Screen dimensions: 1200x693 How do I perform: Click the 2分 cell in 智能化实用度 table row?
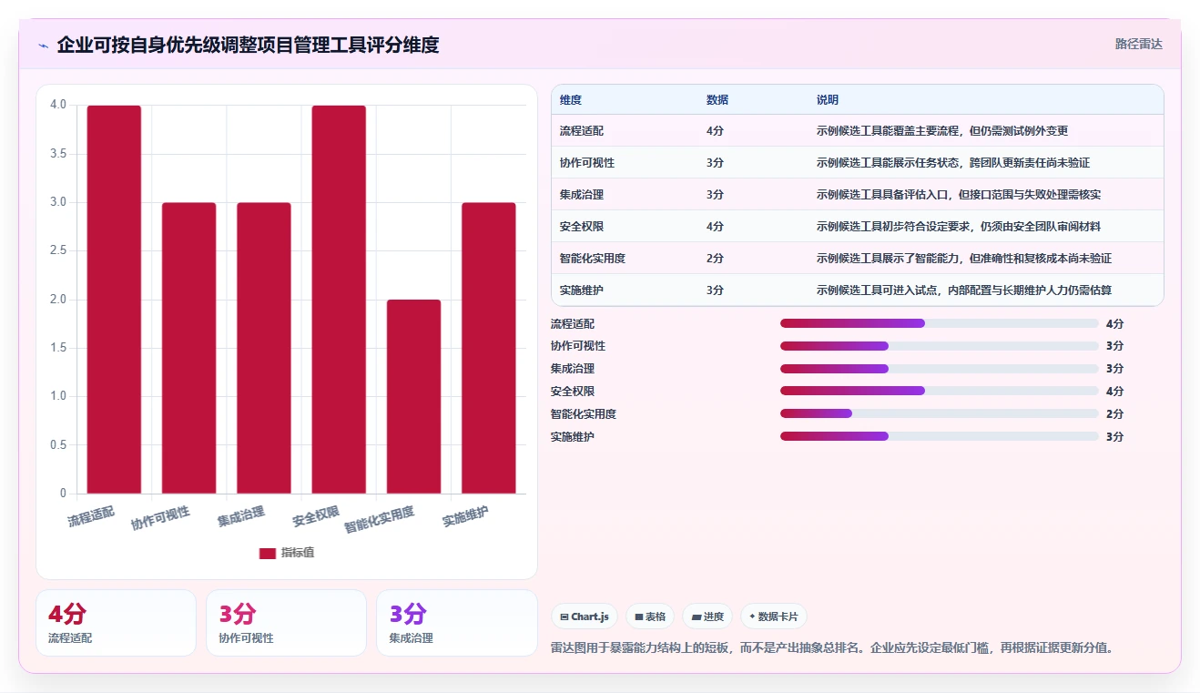715,259
